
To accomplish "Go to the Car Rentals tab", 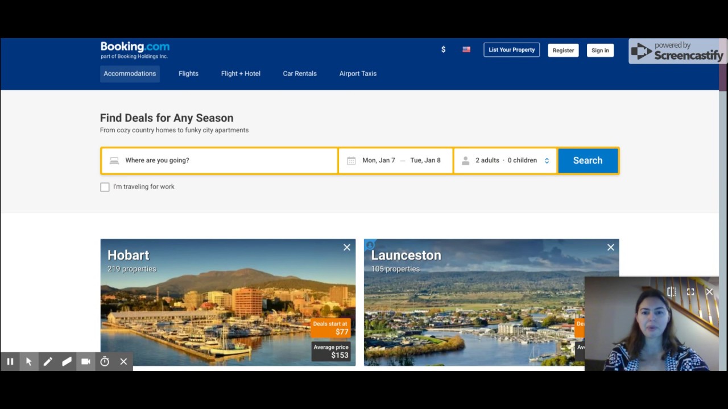I will (300, 74).
